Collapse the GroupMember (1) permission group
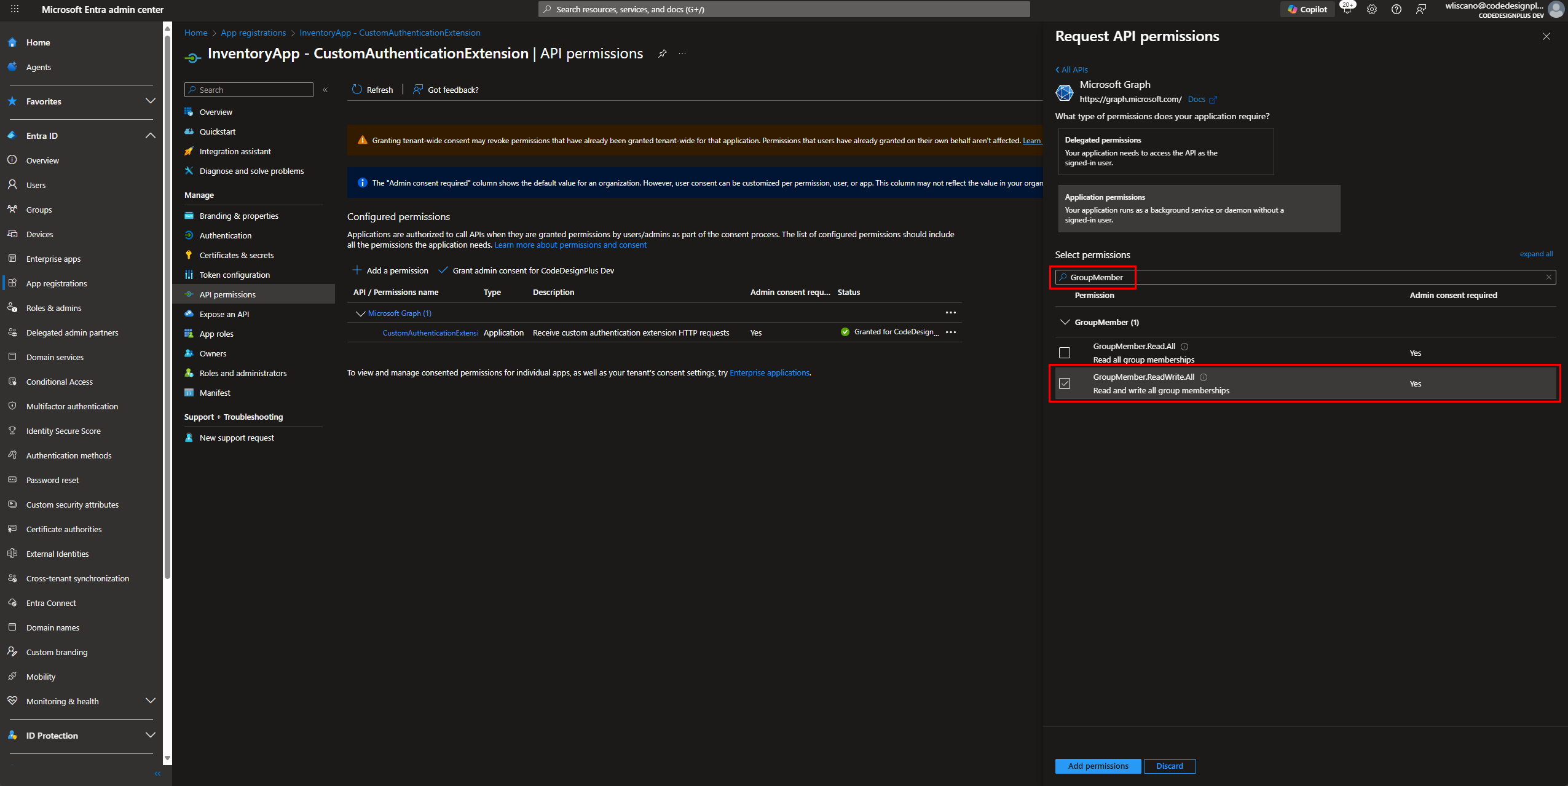The width and height of the screenshot is (1568, 786). [1065, 322]
